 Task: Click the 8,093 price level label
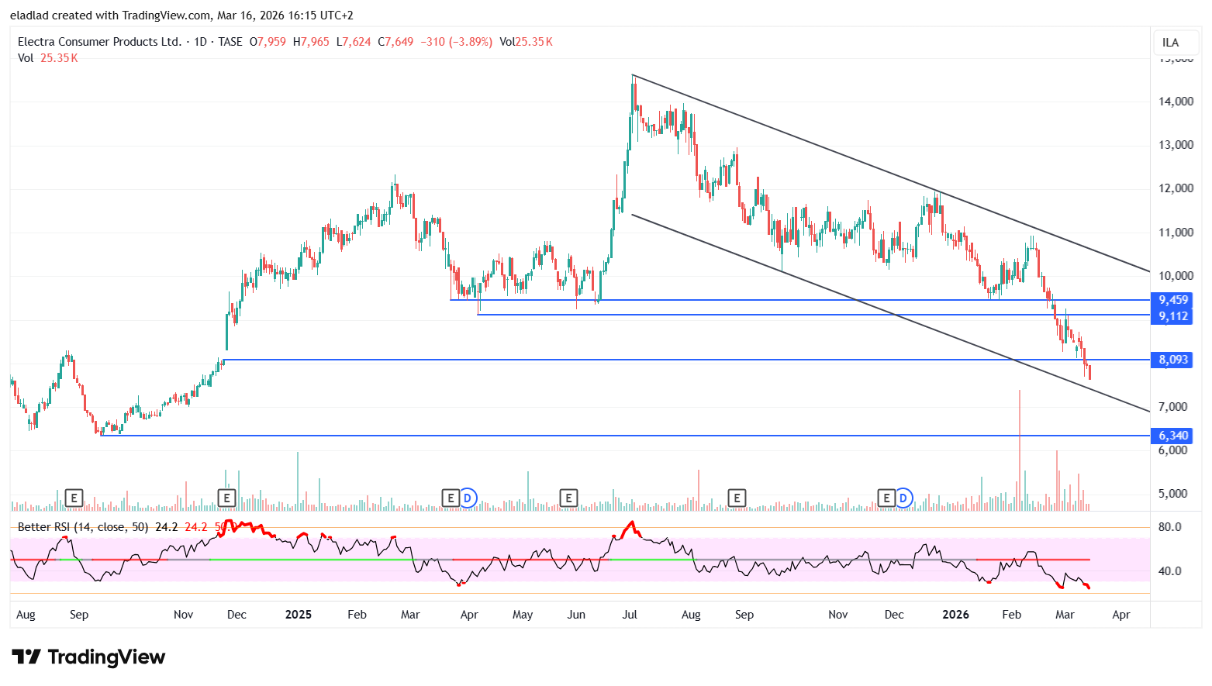point(1172,360)
